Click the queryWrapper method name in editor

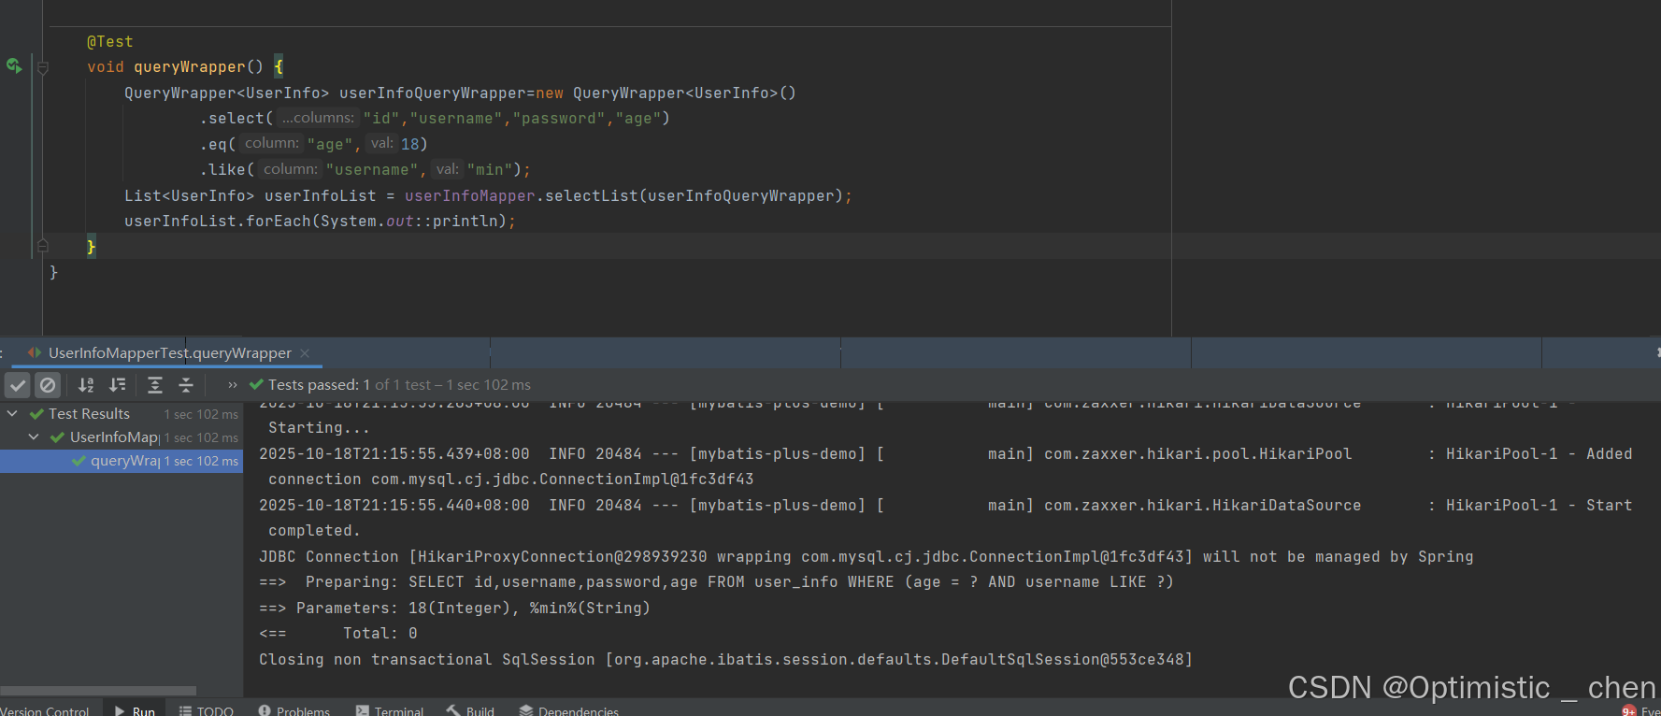(190, 67)
